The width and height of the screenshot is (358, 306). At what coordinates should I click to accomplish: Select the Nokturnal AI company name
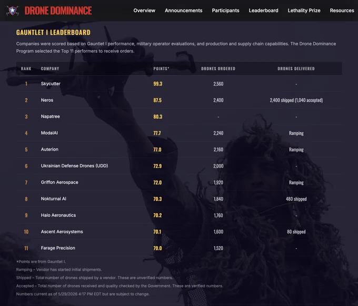(54, 199)
